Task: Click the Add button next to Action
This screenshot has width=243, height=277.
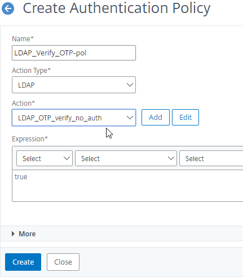Action: click(156, 117)
